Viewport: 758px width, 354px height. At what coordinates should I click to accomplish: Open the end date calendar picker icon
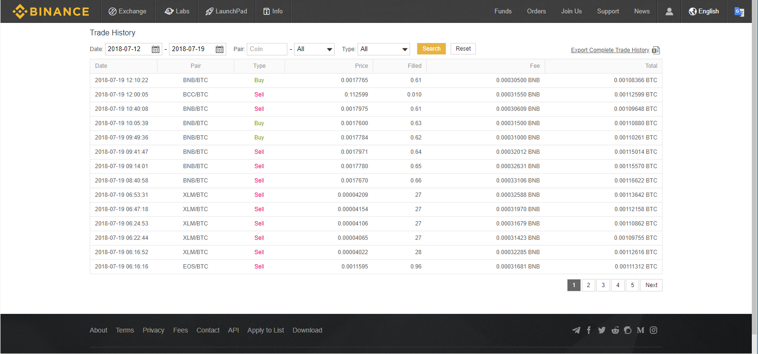(x=220, y=49)
